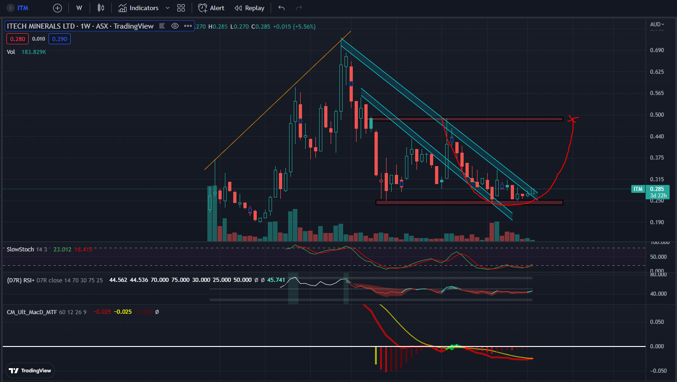The image size is (677, 382).
Task: Click the 0.050 label on the MACD scale
Action: tap(658, 322)
